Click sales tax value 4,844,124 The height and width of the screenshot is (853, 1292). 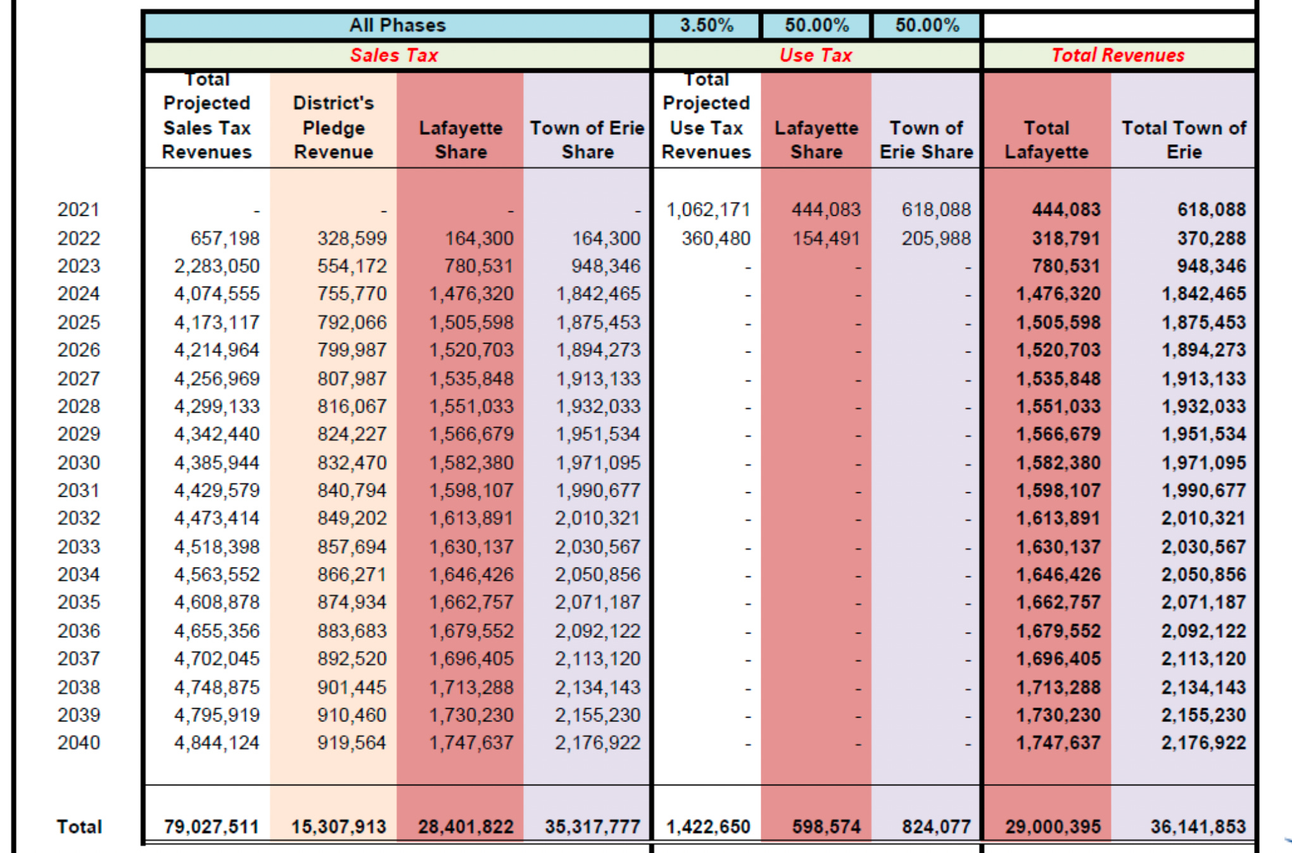217,744
